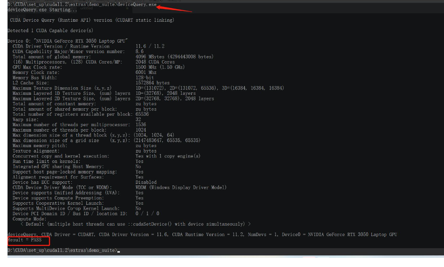This screenshot has width=444, height=267.
Task: Click the '4096 MBytes (4294443008 bytes)' value
Action: click(x=175, y=57)
